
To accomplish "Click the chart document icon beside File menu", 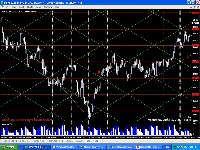I will [x=2, y=7].
